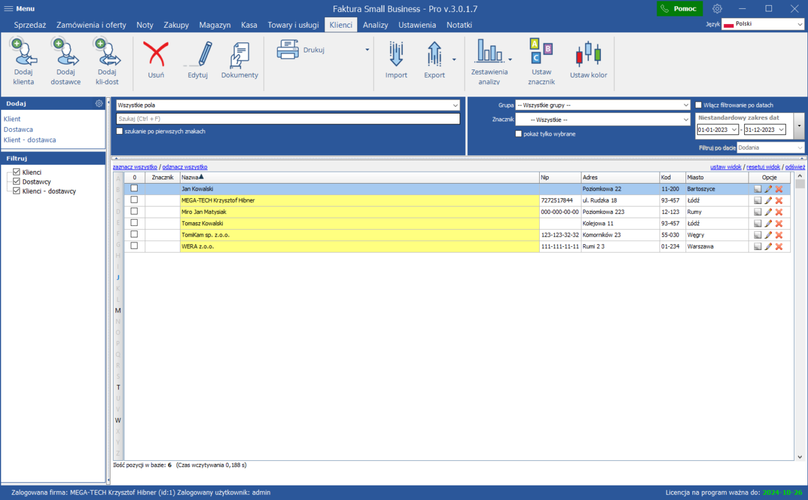The height and width of the screenshot is (500, 808).
Task: Enable szukanie po pierwszych znakach
Action: click(119, 131)
